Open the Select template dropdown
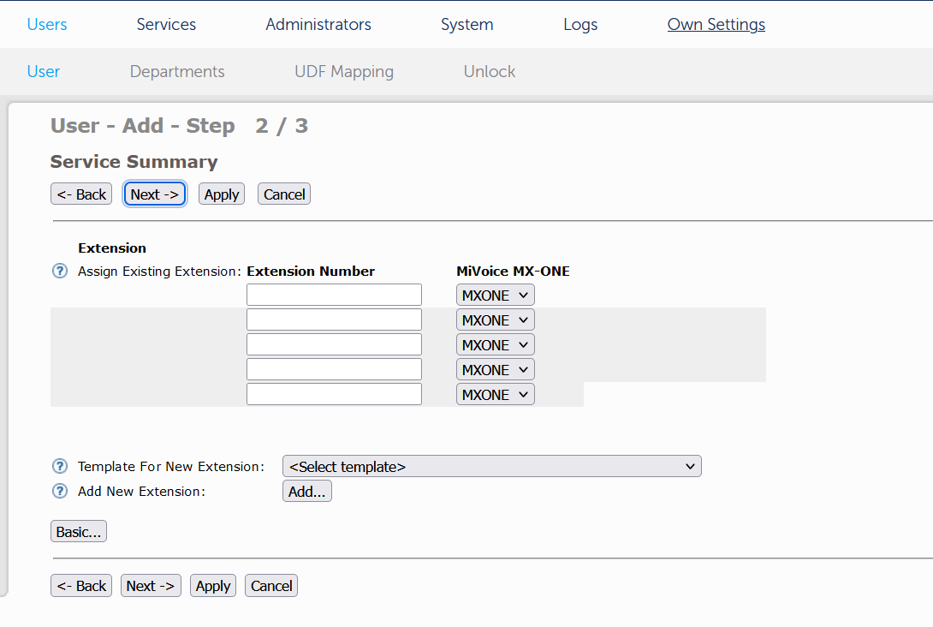 coord(491,466)
